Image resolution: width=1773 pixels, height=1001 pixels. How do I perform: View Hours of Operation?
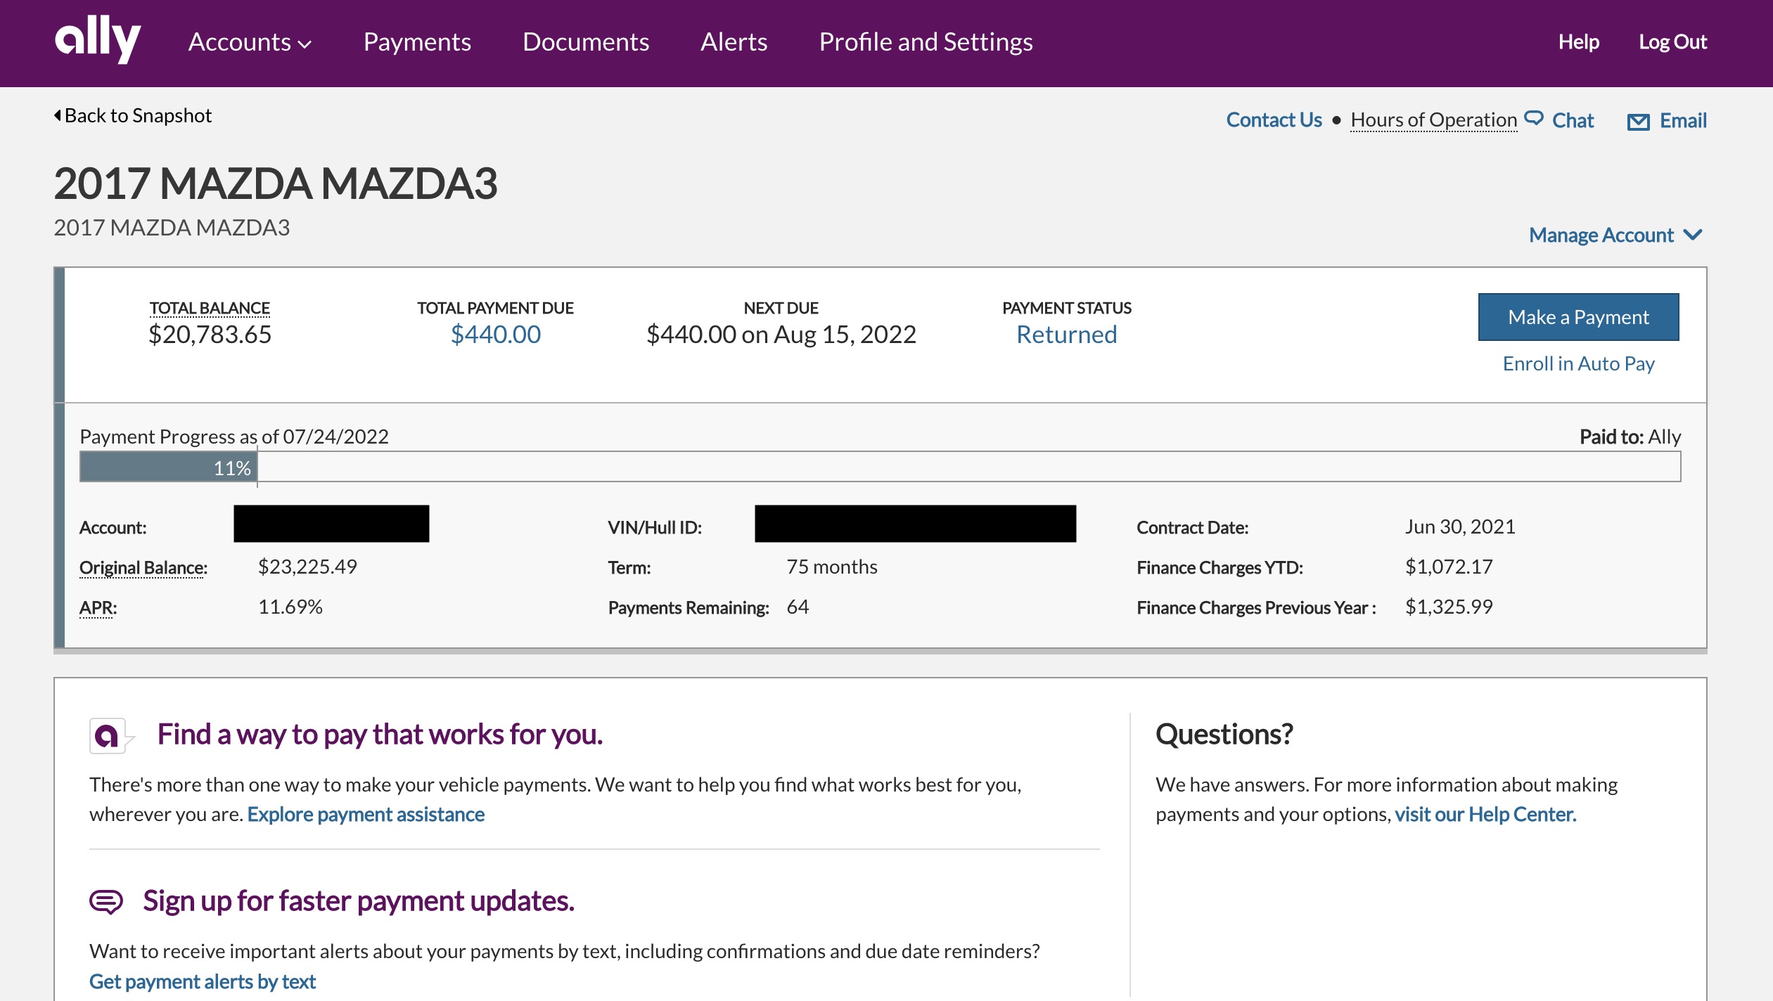pyautogui.click(x=1433, y=120)
